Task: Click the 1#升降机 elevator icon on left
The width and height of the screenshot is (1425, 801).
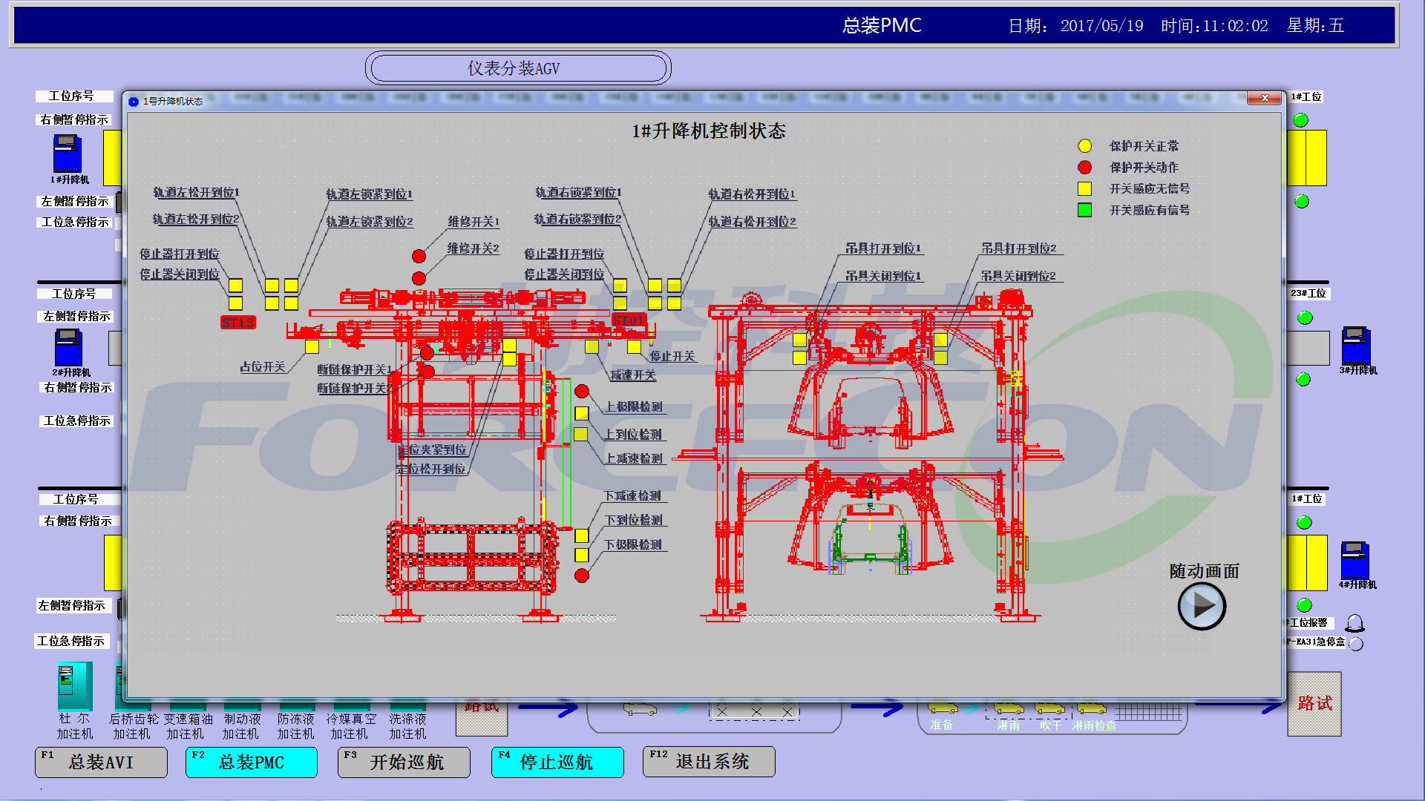Action: click(x=67, y=154)
